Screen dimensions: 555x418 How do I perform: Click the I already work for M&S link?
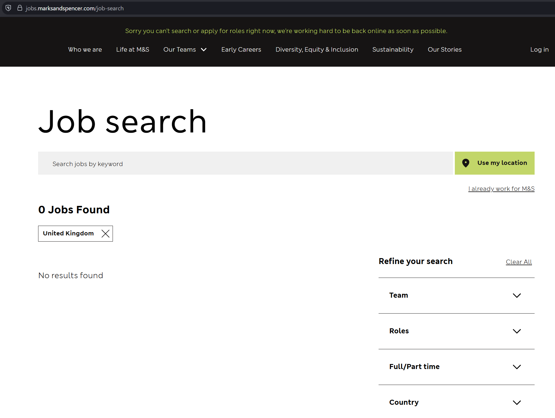(x=501, y=189)
